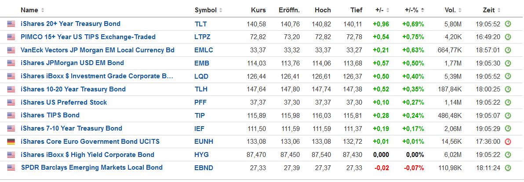The image size is (524, 182).
Task: Click the US flag icon beside TLT row
Action: [11, 24]
